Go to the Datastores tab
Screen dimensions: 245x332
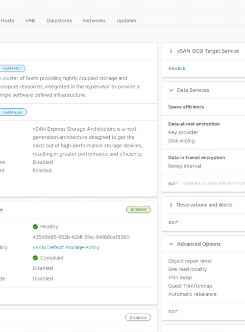point(59,20)
